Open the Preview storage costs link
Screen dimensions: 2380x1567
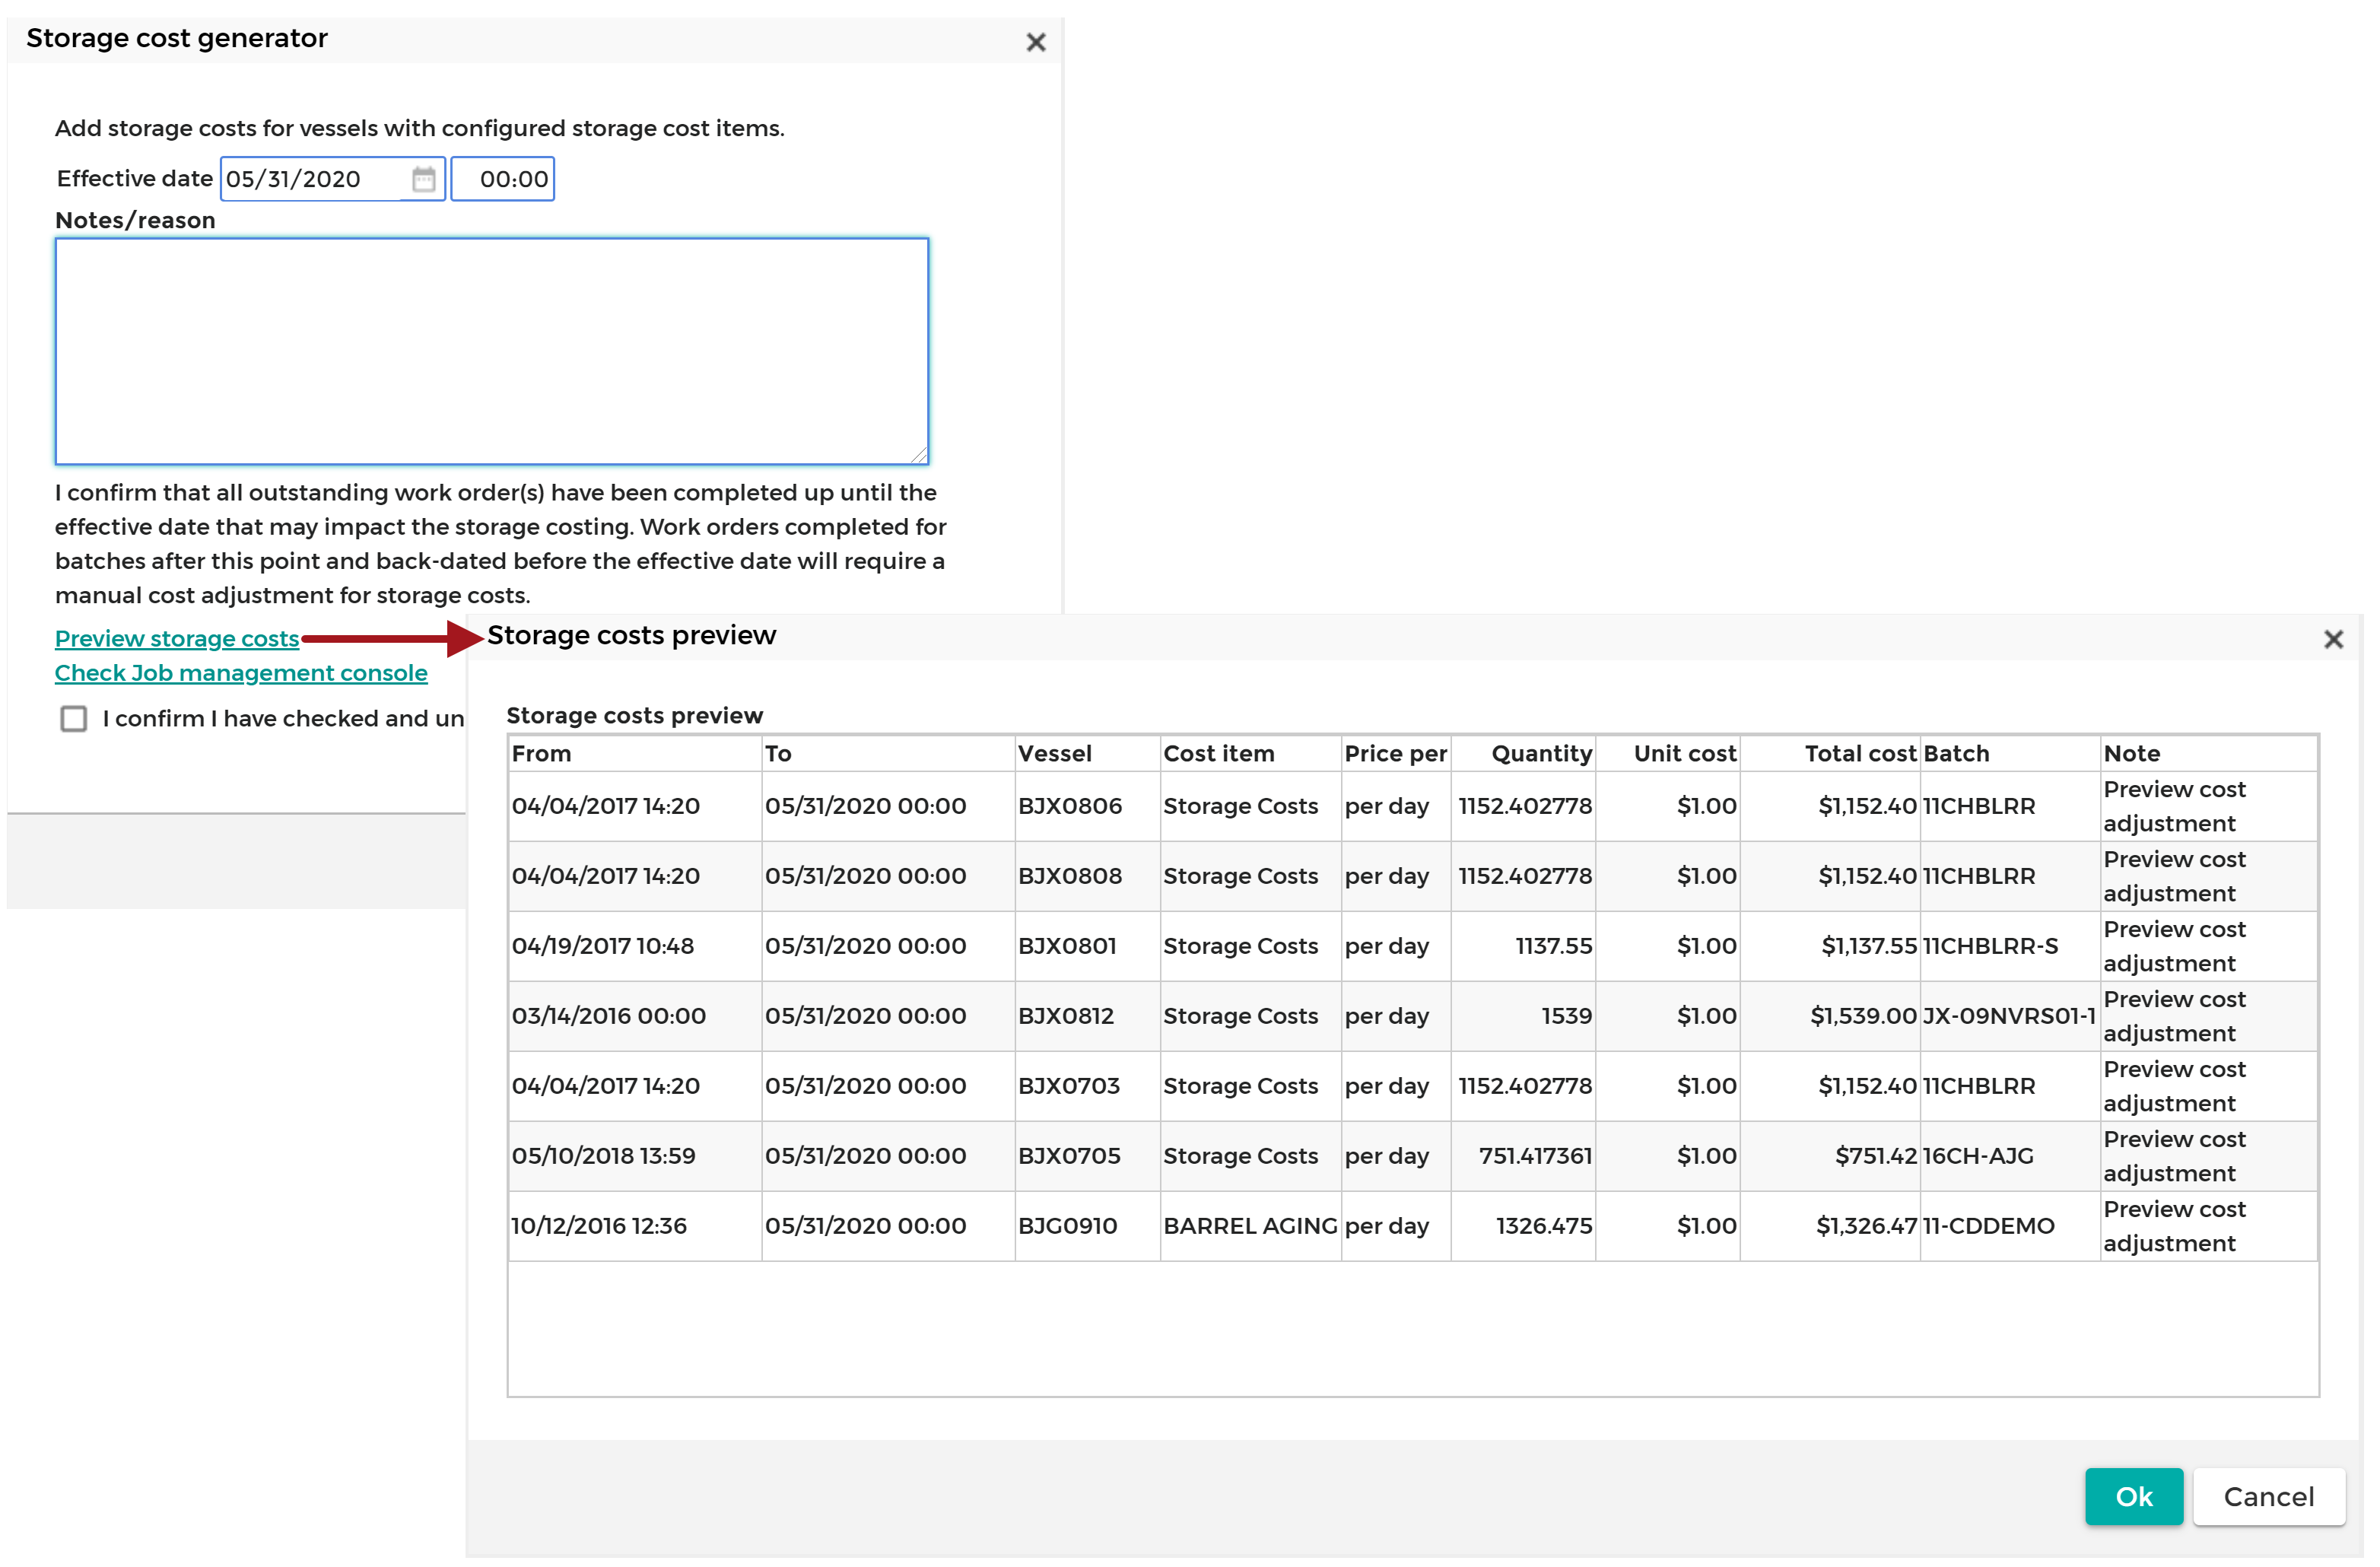(x=177, y=639)
